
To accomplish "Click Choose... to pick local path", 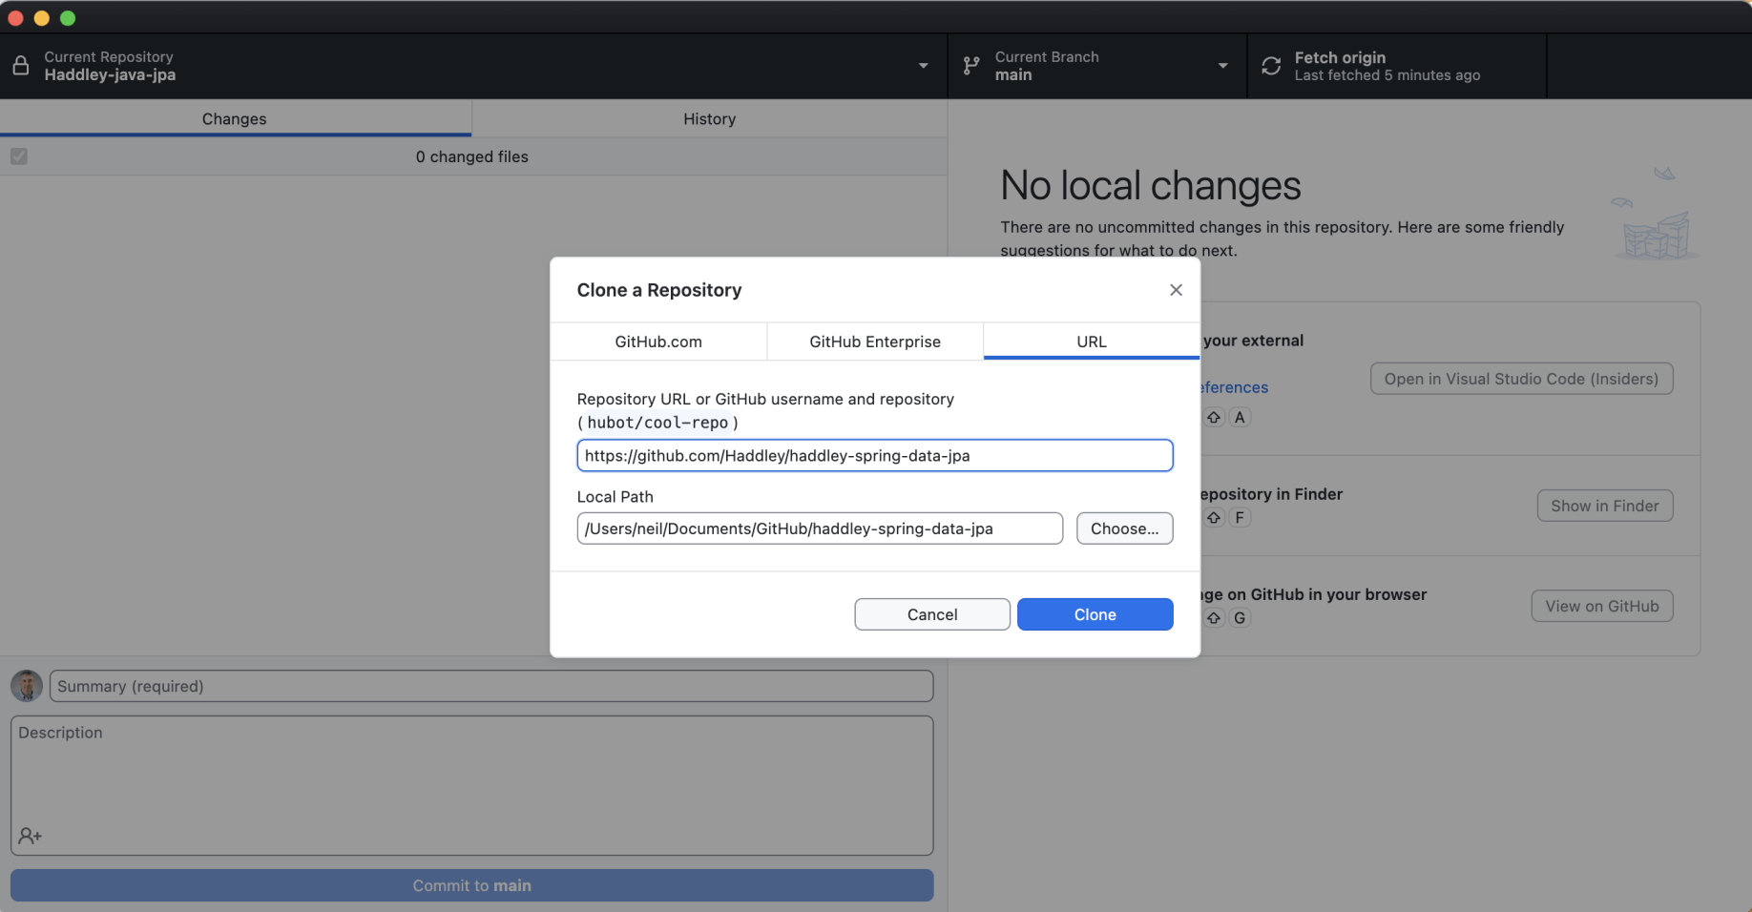I will click(1124, 529).
